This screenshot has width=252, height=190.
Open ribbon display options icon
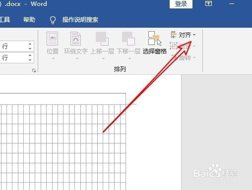coord(208,3)
